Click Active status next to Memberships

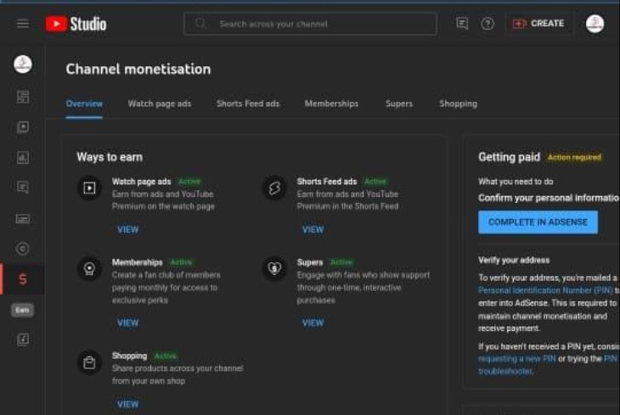pos(181,262)
